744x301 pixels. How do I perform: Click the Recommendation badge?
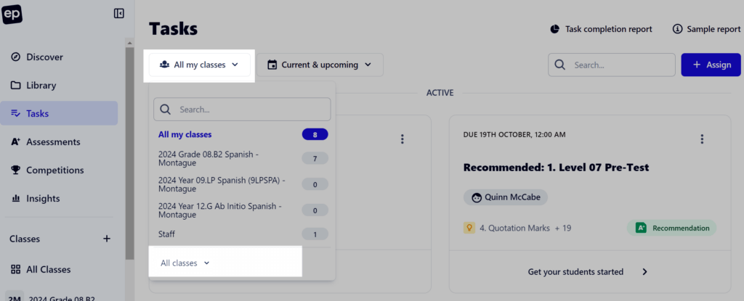pos(672,228)
